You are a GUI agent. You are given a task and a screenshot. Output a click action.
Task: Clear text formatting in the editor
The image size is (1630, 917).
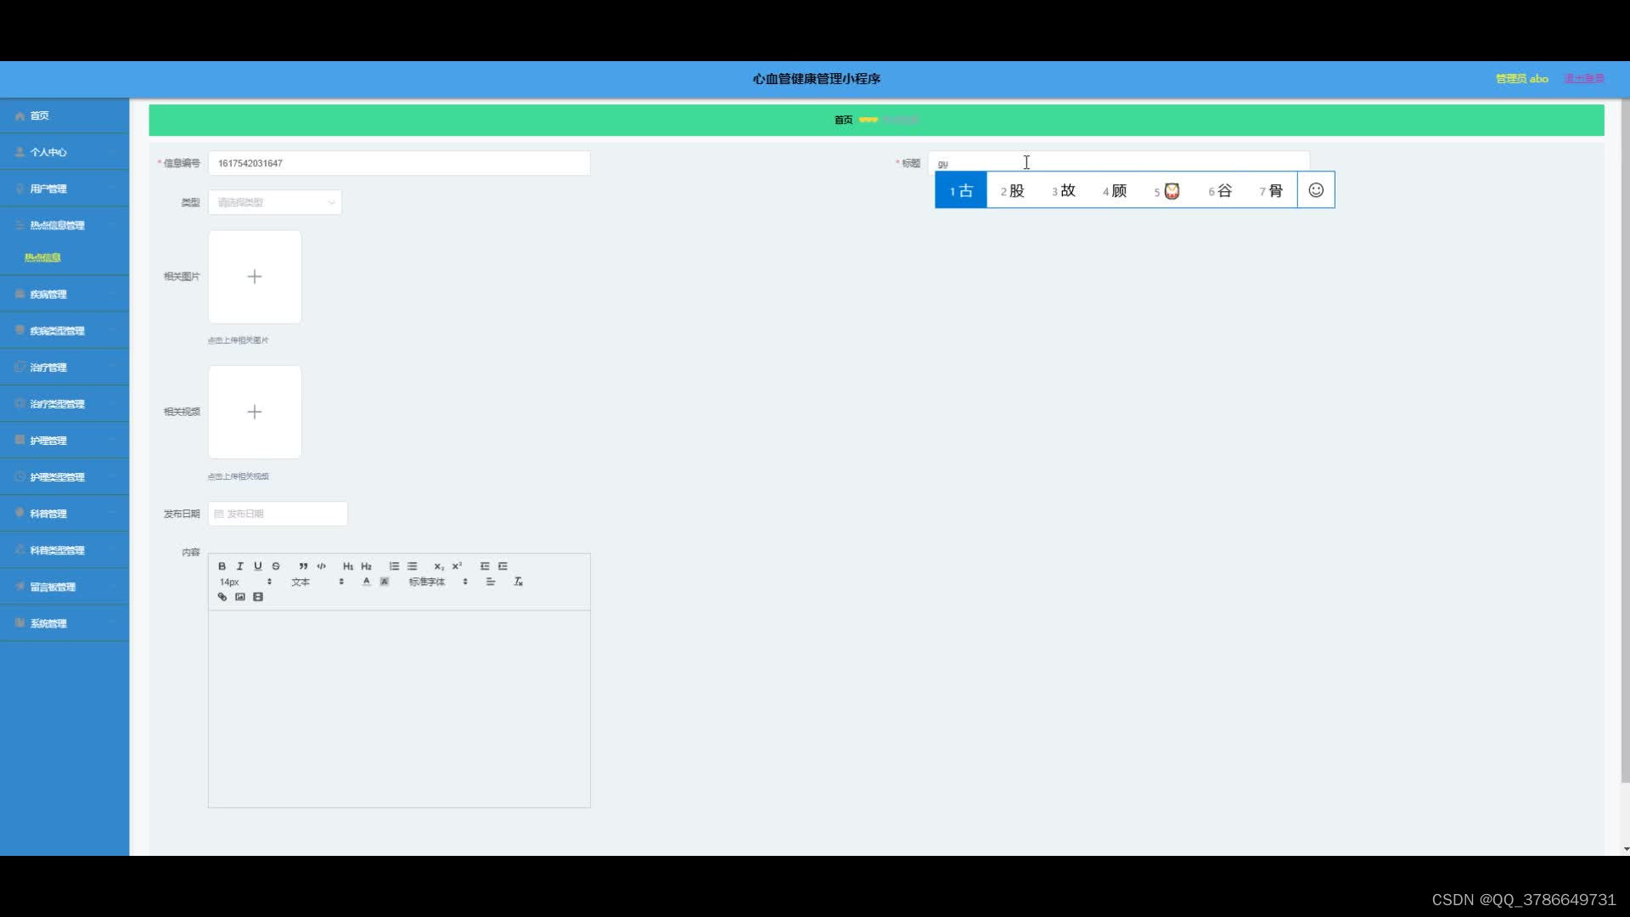pyautogui.click(x=518, y=582)
